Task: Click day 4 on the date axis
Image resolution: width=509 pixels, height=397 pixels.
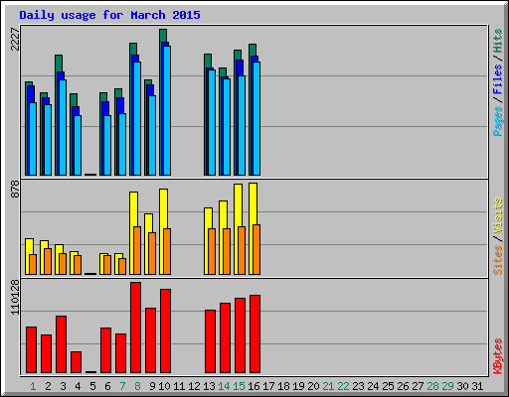Action: point(78,386)
